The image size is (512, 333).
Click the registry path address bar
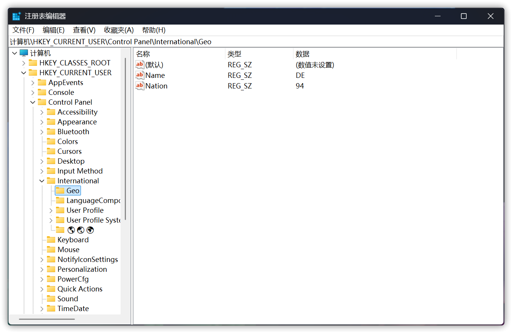point(256,42)
